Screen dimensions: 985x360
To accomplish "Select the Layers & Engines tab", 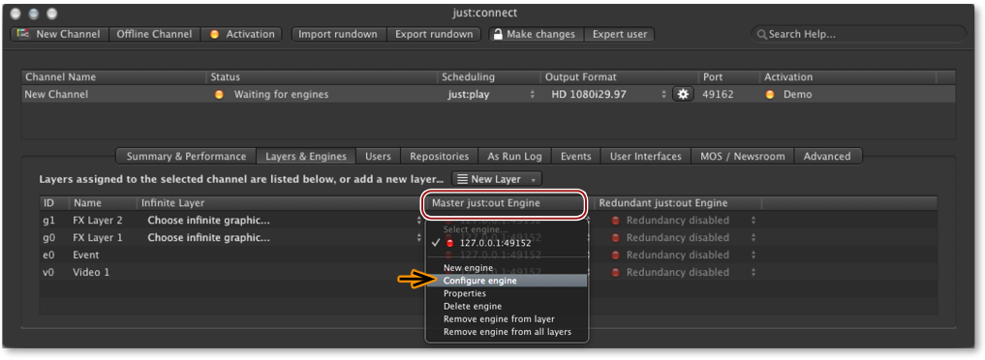I will coord(306,156).
